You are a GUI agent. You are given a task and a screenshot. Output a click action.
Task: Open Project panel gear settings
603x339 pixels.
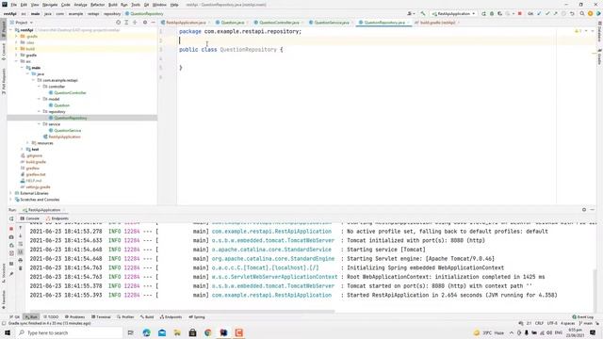tap(145, 23)
